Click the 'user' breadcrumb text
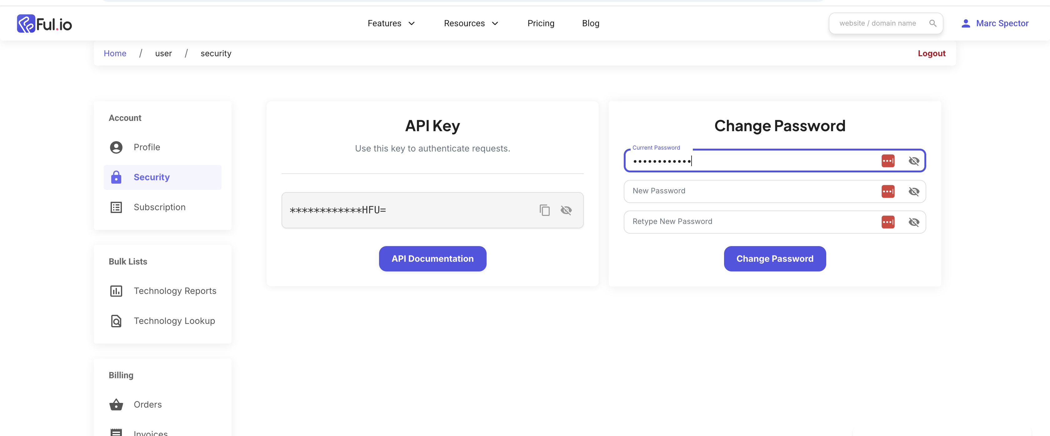Viewport: 1050px width, 436px height. [163, 53]
